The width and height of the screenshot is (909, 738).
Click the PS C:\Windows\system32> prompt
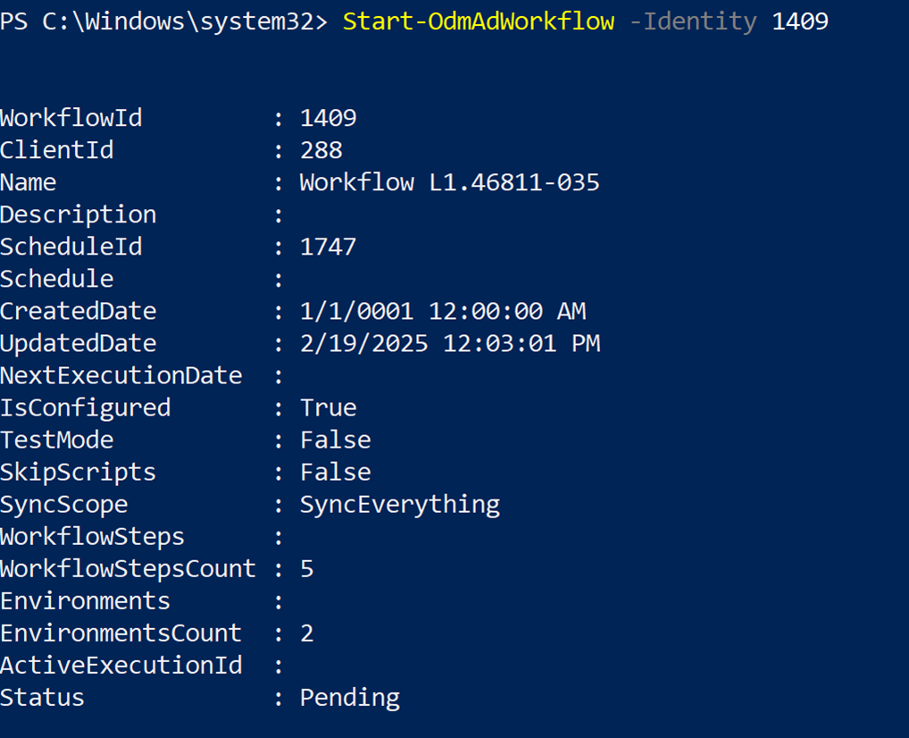(x=163, y=21)
